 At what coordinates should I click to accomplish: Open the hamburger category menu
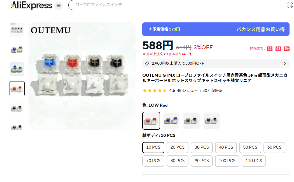tap(59, 5)
